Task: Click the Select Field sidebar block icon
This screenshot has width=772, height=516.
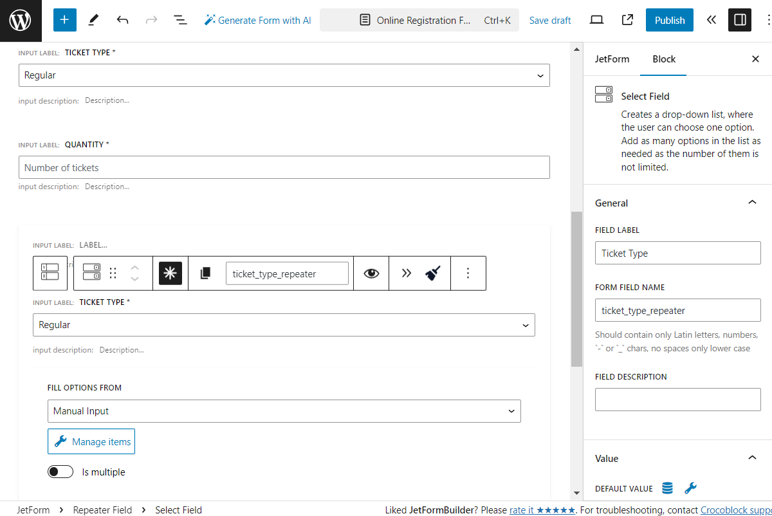Action: point(603,95)
